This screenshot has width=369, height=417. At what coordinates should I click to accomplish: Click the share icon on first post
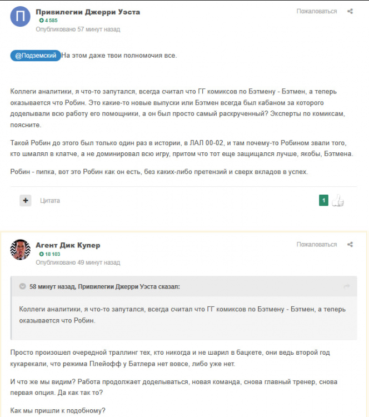coord(350,11)
